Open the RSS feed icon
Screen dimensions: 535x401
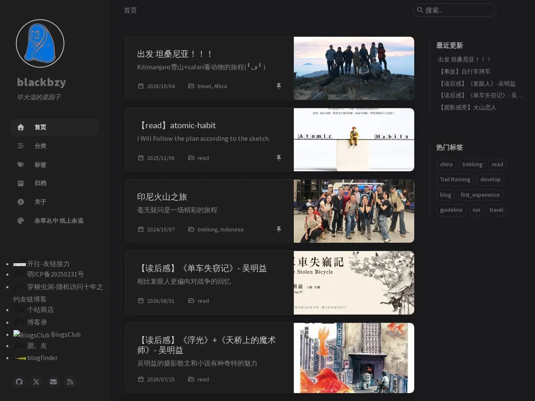[x=70, y=382]
